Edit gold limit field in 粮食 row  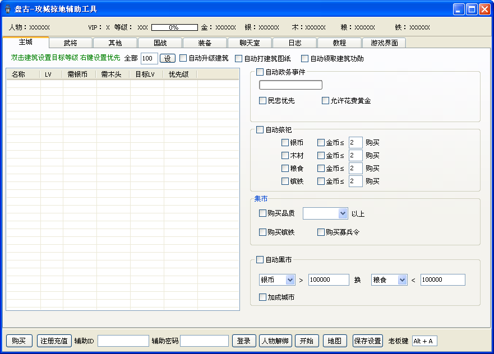coord(356,169)
